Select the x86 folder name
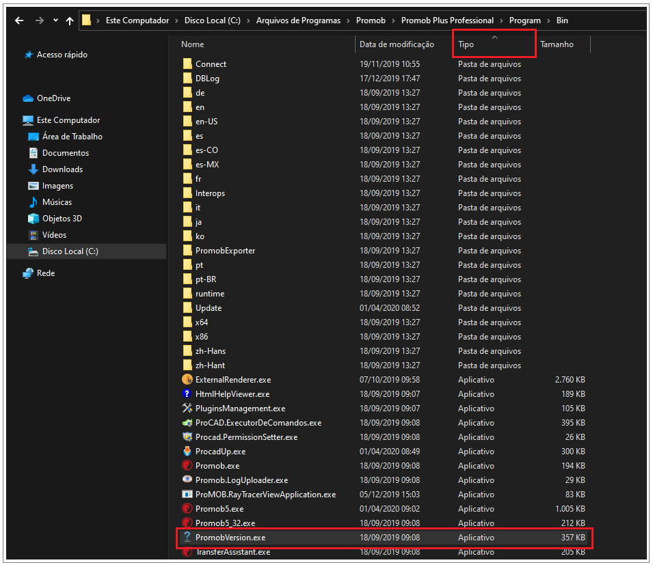Viewport: 653px width, 567px height. [202, 337]
